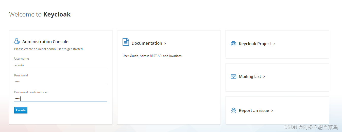Open the Report an issue link
The width and height of the screenshot is (342, 132).
tap(254, 110)
